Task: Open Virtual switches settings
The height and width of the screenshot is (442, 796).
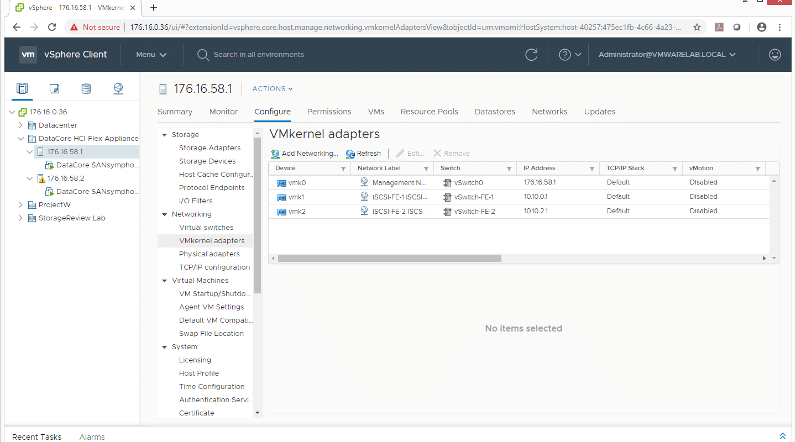Action: 206,228
